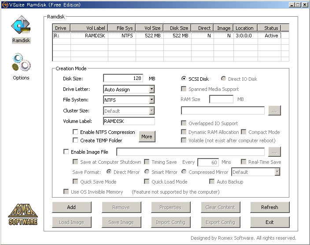This screenshot has width=310, height=245.
Task: Click the Timing Save minutes field
Action: click(x=208, y=162)
